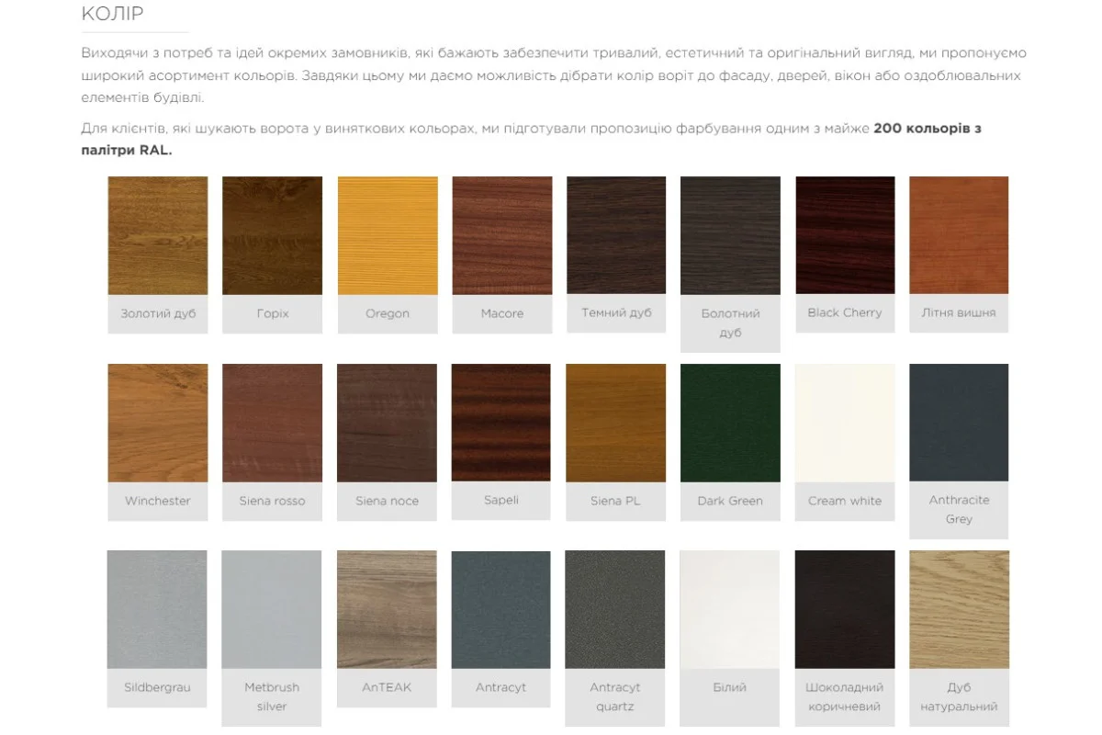Screen dimensions: 1102x735
Task: Select the Siena rosso swatch
Action: (272, 423)
